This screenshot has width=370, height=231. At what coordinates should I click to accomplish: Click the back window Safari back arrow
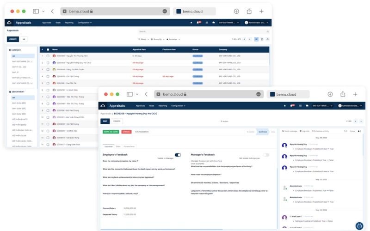coord(52,11)
